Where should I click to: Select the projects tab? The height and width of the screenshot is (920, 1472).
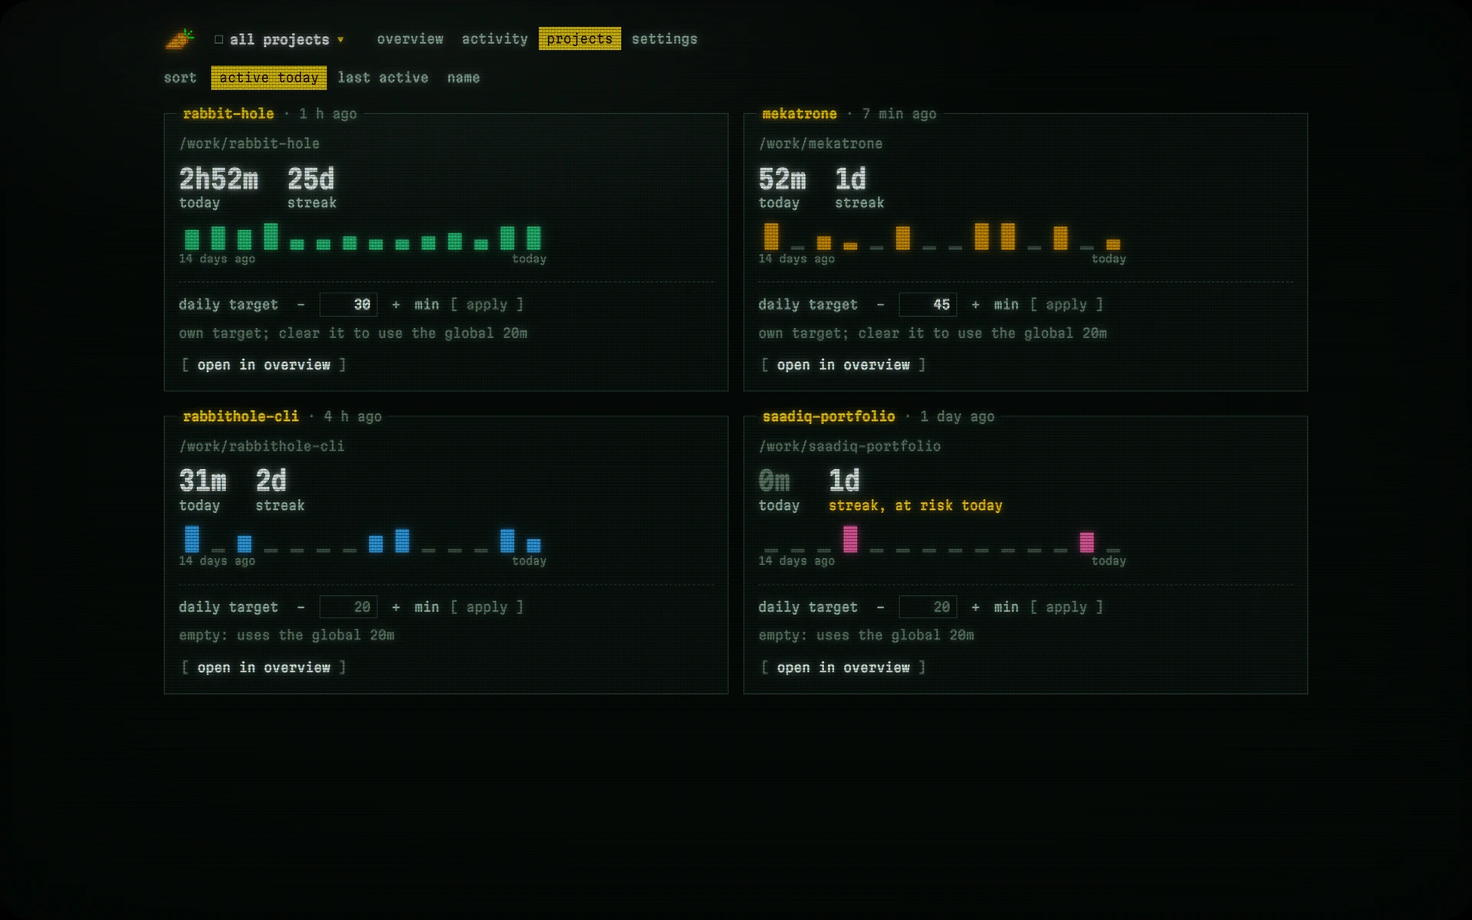point(580,39)
